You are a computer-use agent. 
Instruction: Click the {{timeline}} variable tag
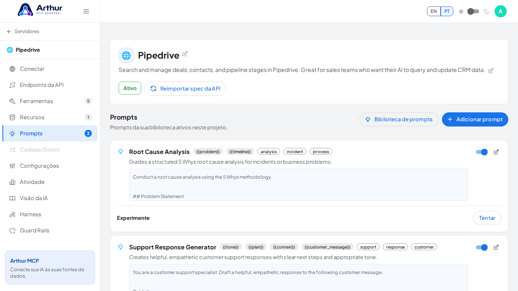pos(240,152)
